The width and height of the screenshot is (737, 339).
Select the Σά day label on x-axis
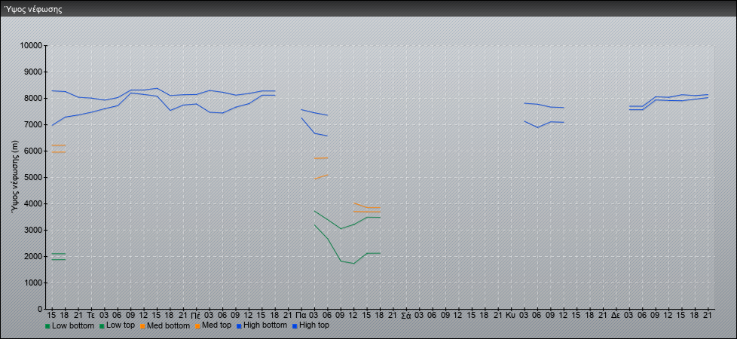[x=406, y=316]
